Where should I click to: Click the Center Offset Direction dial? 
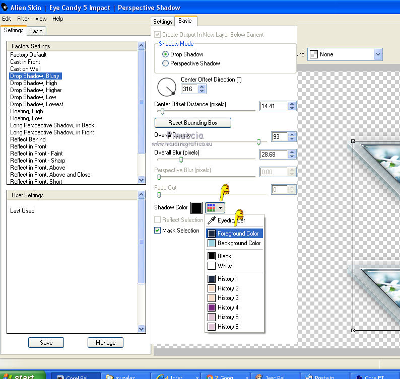click(x=167, y=87)
